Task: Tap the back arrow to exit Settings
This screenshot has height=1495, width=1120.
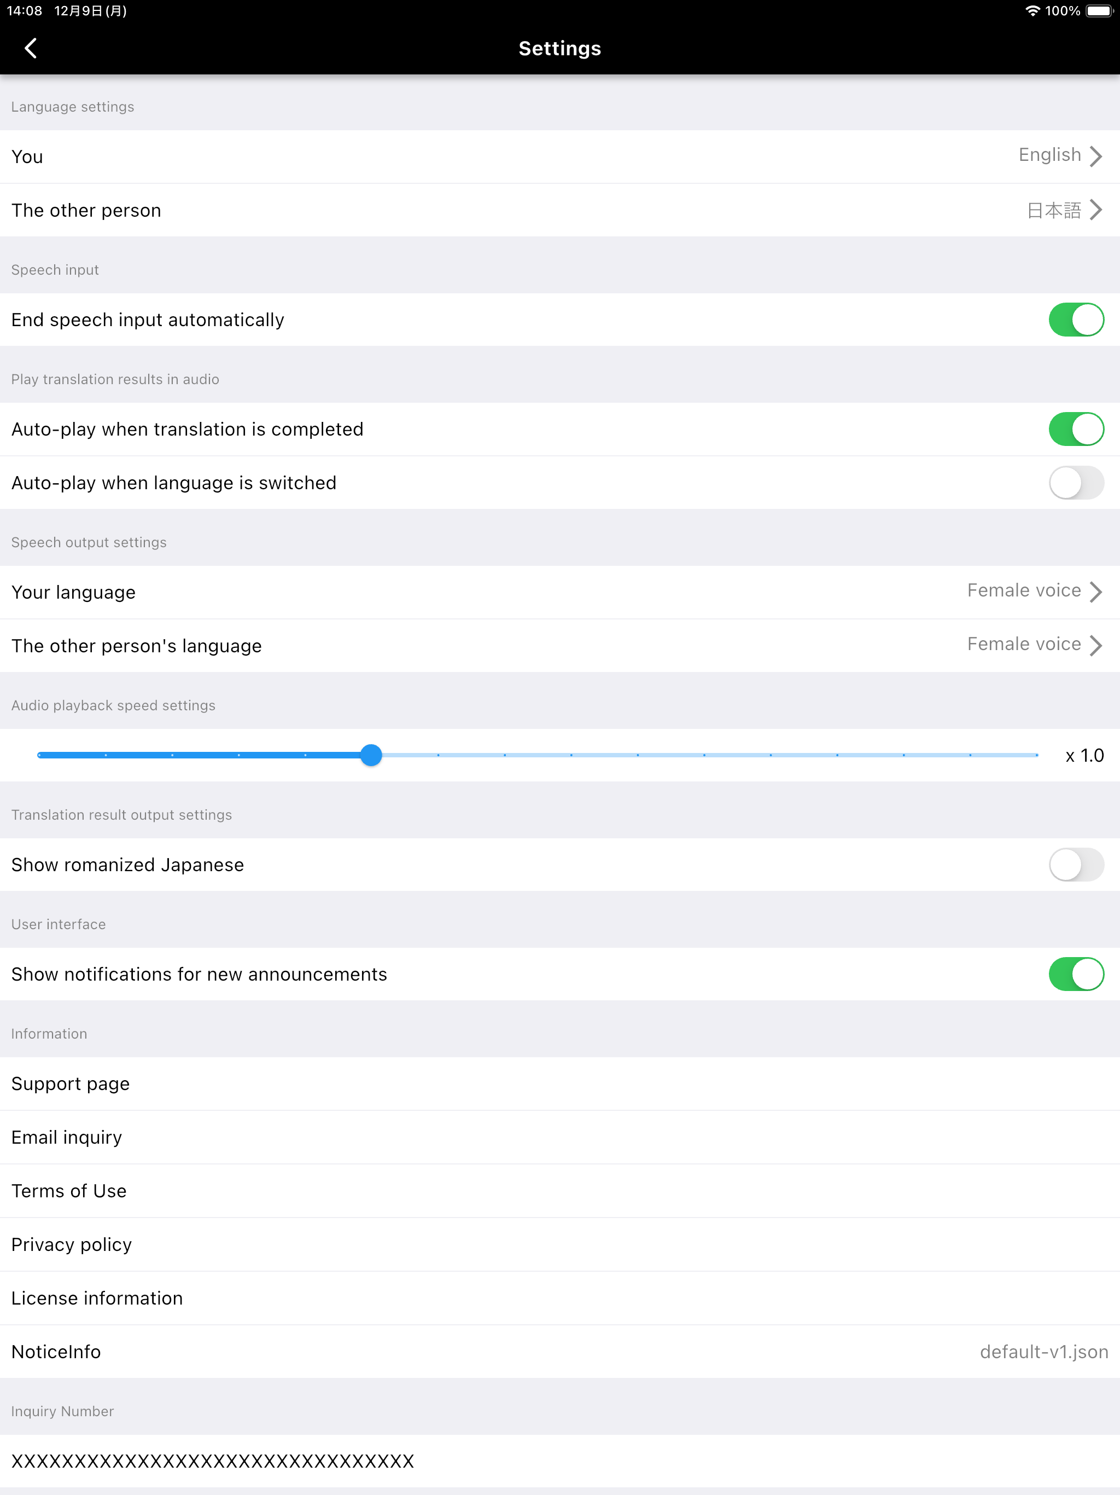Action: [31, 48]
